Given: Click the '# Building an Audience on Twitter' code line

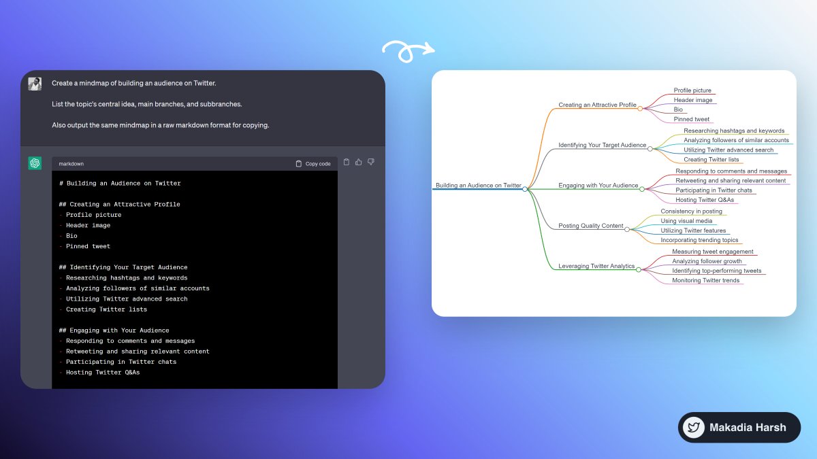Looking at the screenshot, I should coord(120,183).
